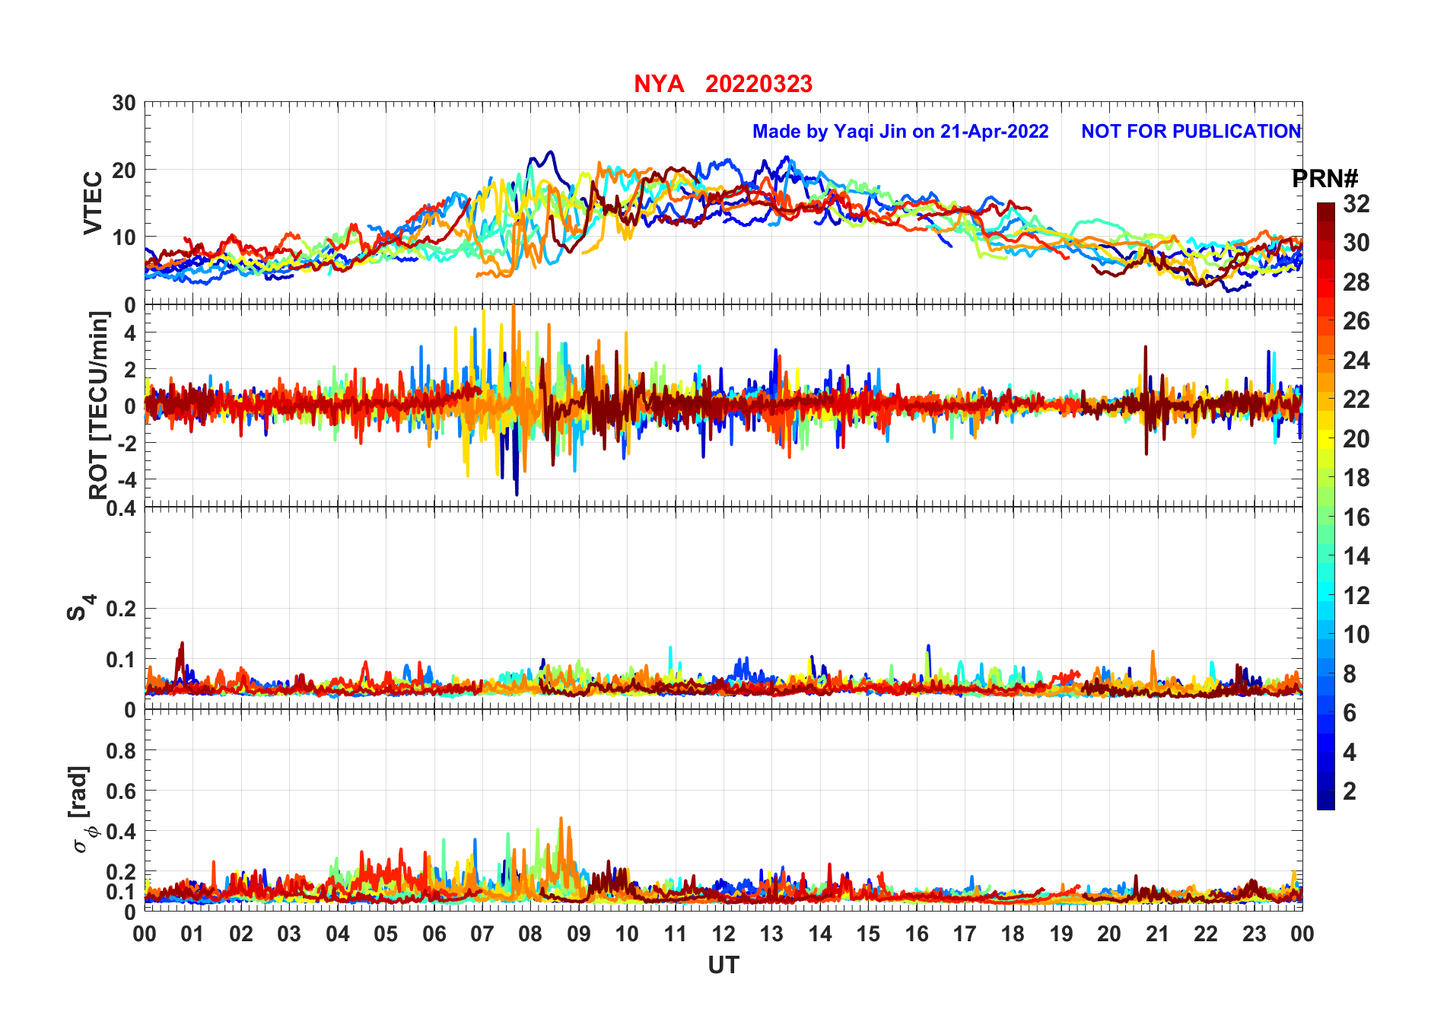Click the colorbar label 14
Image resolution: width=1447 pixels, height=1012 pixels.
(1356, 556)
